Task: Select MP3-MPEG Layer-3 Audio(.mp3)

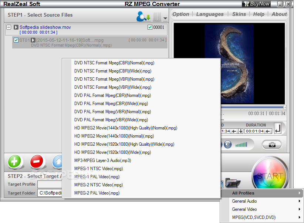Action: point(142,161)
